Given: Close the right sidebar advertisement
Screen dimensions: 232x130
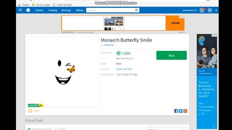Looking at the screenshot, I should coord(216,35).
